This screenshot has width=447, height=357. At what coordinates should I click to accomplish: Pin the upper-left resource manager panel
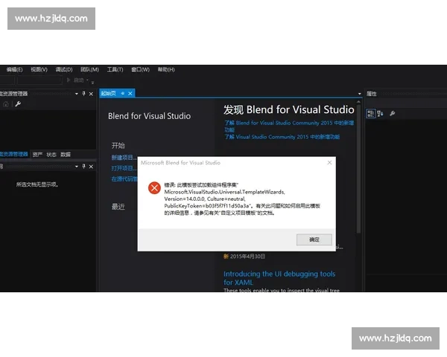83,94
